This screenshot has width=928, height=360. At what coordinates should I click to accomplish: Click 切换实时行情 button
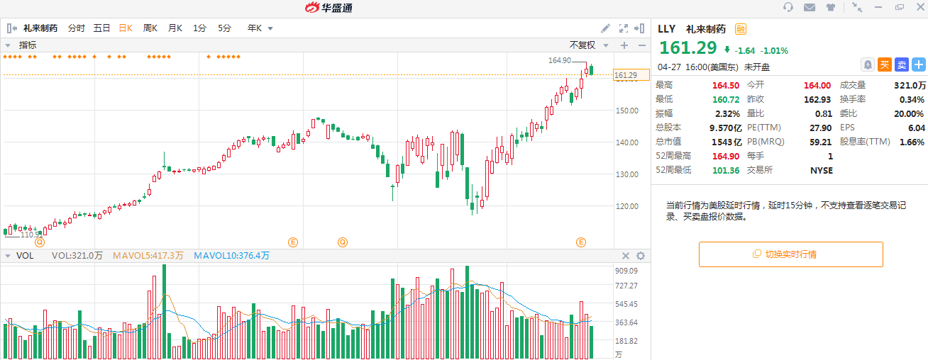pyautogui.click(x=790, y=254)
